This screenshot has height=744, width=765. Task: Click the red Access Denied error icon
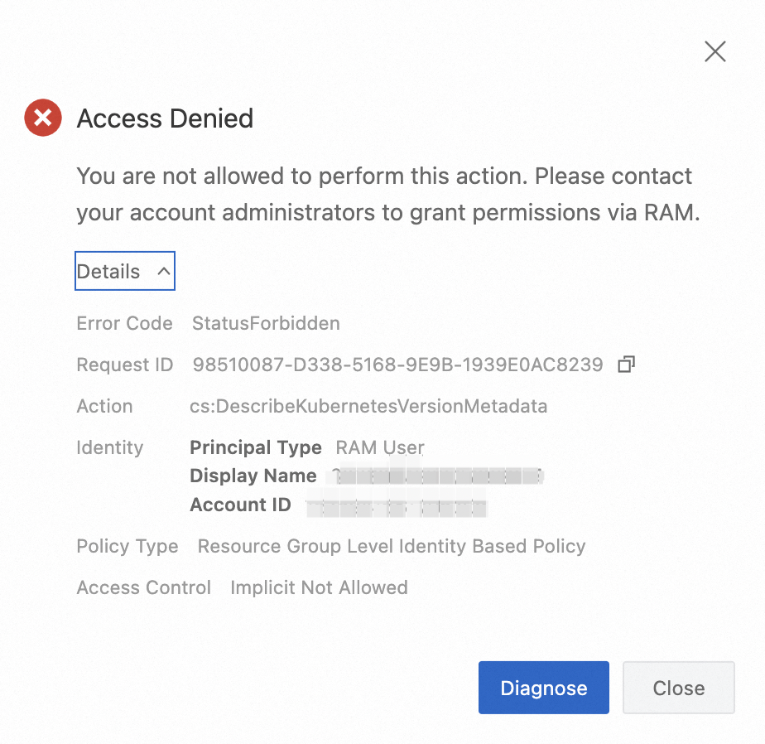[43, 118]
